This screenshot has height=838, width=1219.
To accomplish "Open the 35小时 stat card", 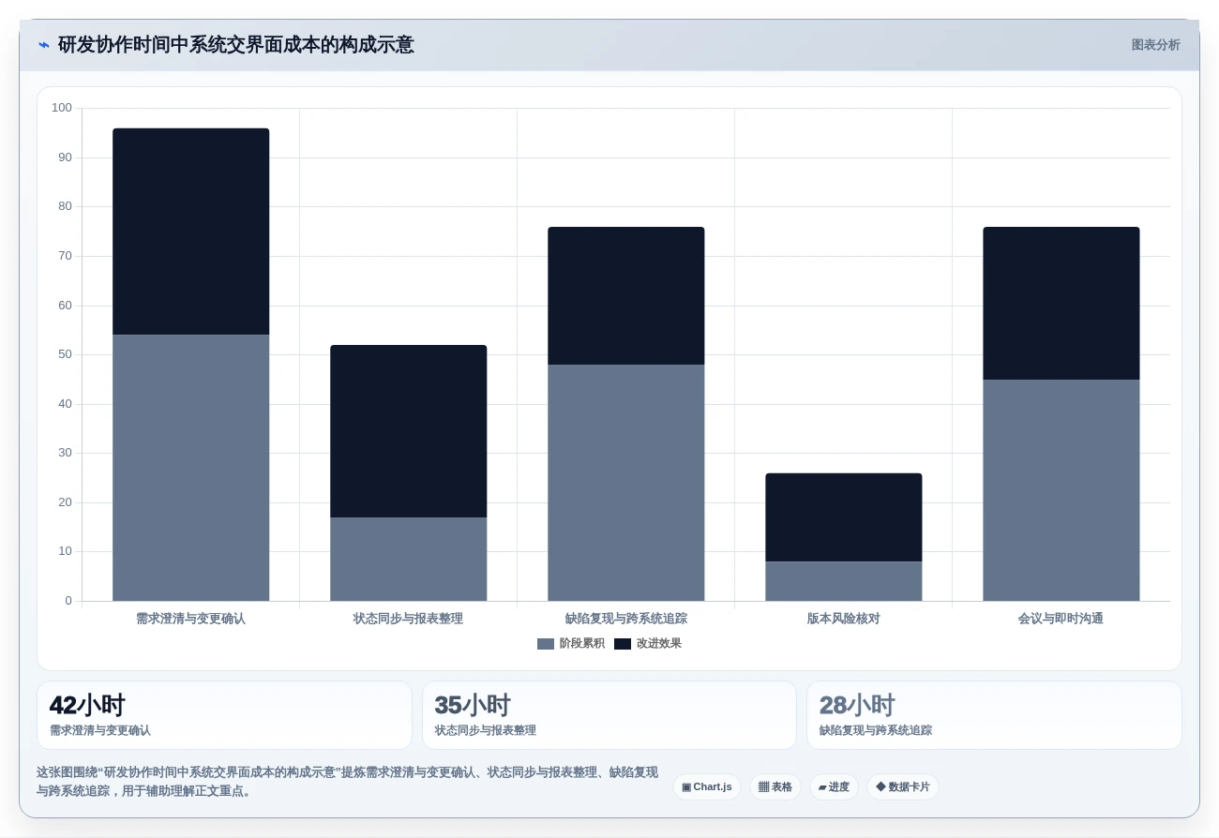I will pos(609,715).
